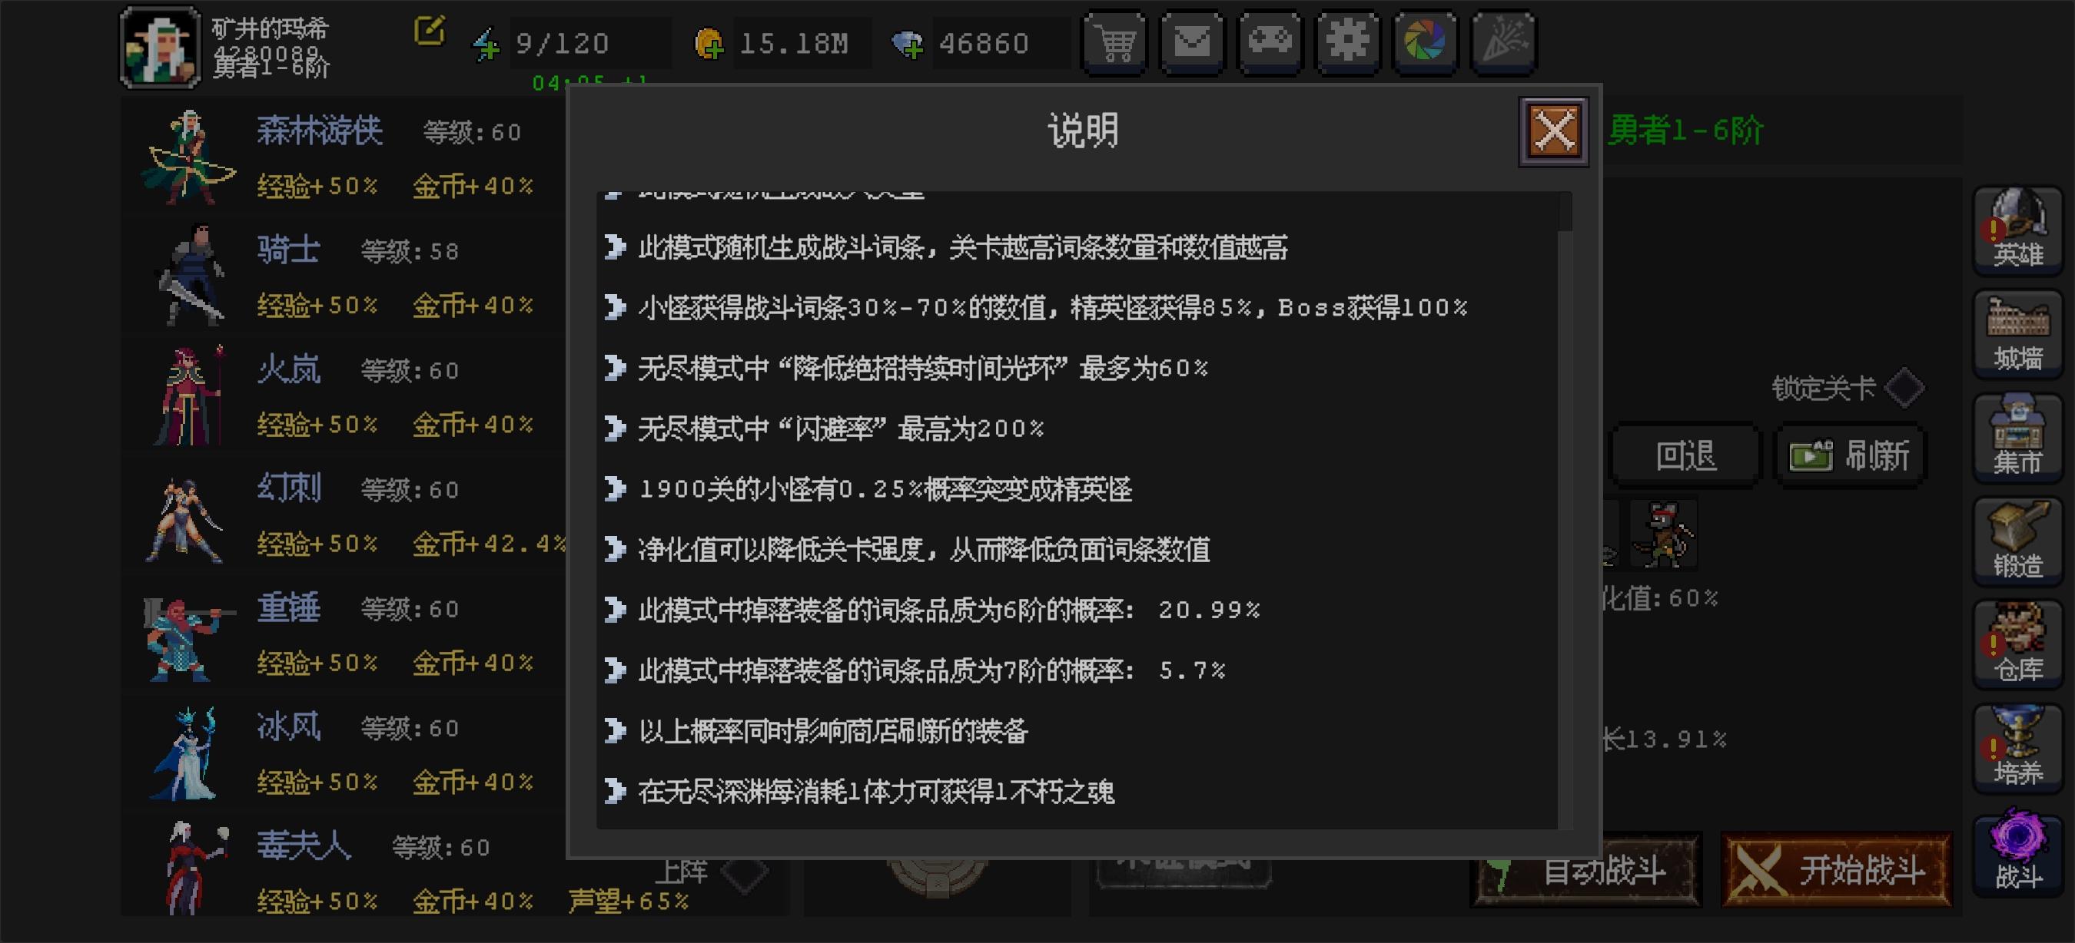Viewport: 2075px width, 943px height.
Task: Open the shopping cart store icon
Action: (1115, 43)
